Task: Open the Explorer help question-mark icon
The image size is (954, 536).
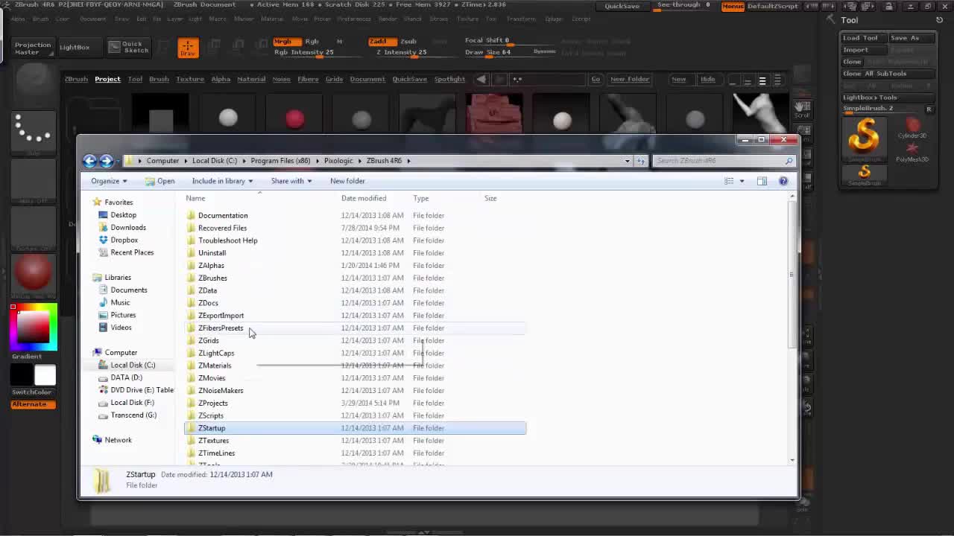Action: coord(783,181)
